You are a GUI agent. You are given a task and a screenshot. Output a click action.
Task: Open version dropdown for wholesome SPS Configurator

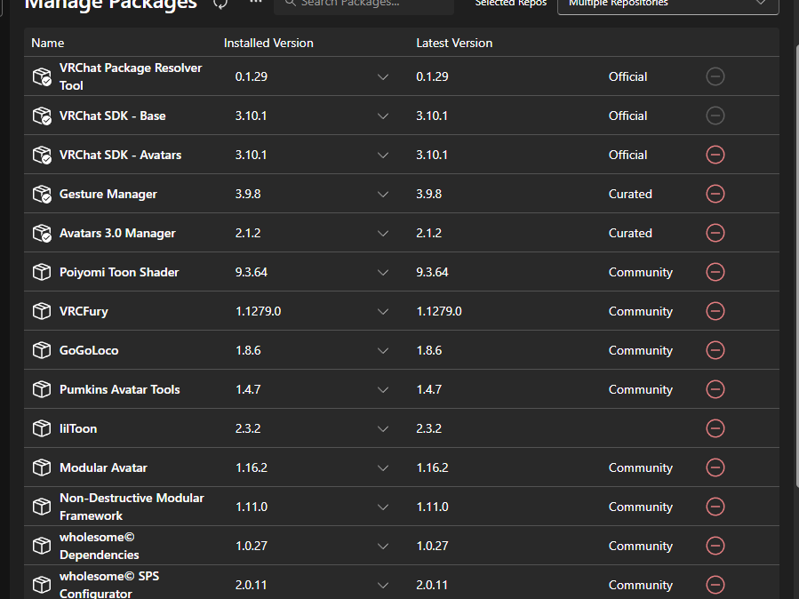click(383, 586)
